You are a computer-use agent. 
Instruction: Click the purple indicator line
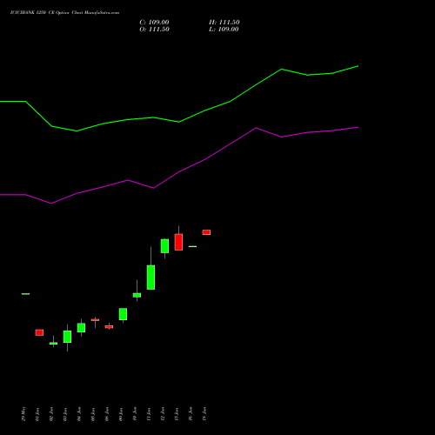point(179,171)
